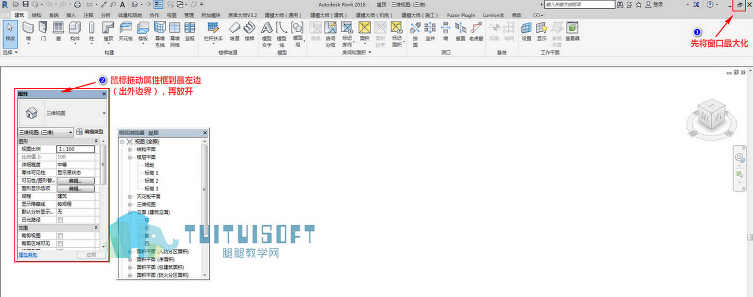Click the Save icon in quick access toolbar
The height and width of the screenshot is (297, 753).
click(25, 4)
